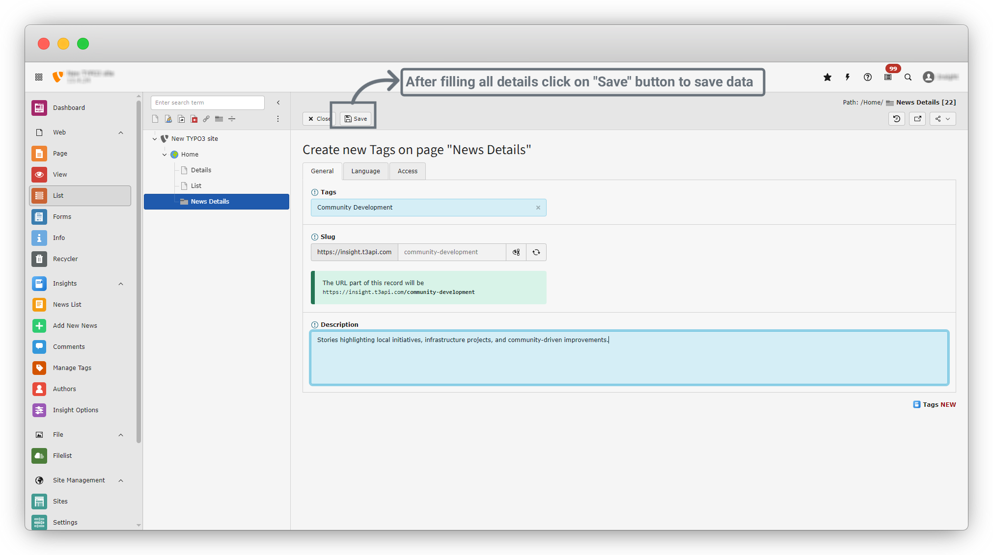Open the share dropdown button
The height and width of the screenshot is (555, 993).
[x=942, y=119]
